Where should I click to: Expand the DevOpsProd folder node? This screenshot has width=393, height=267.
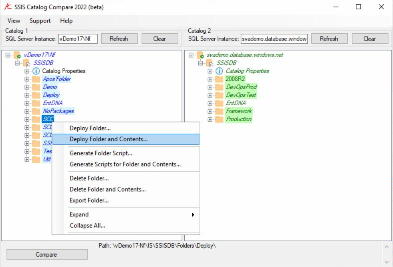pos(210,87)
